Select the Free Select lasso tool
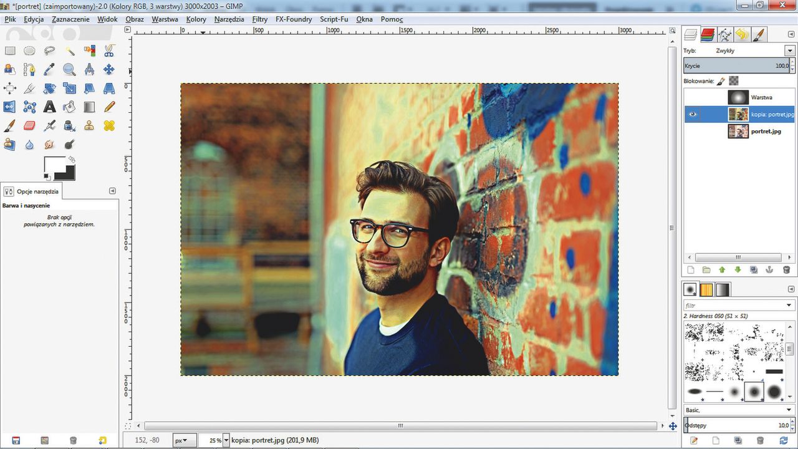 (49, 51)
